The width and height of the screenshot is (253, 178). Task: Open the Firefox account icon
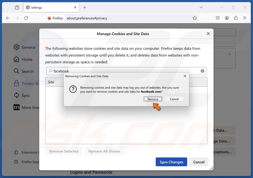pos(227,18)
